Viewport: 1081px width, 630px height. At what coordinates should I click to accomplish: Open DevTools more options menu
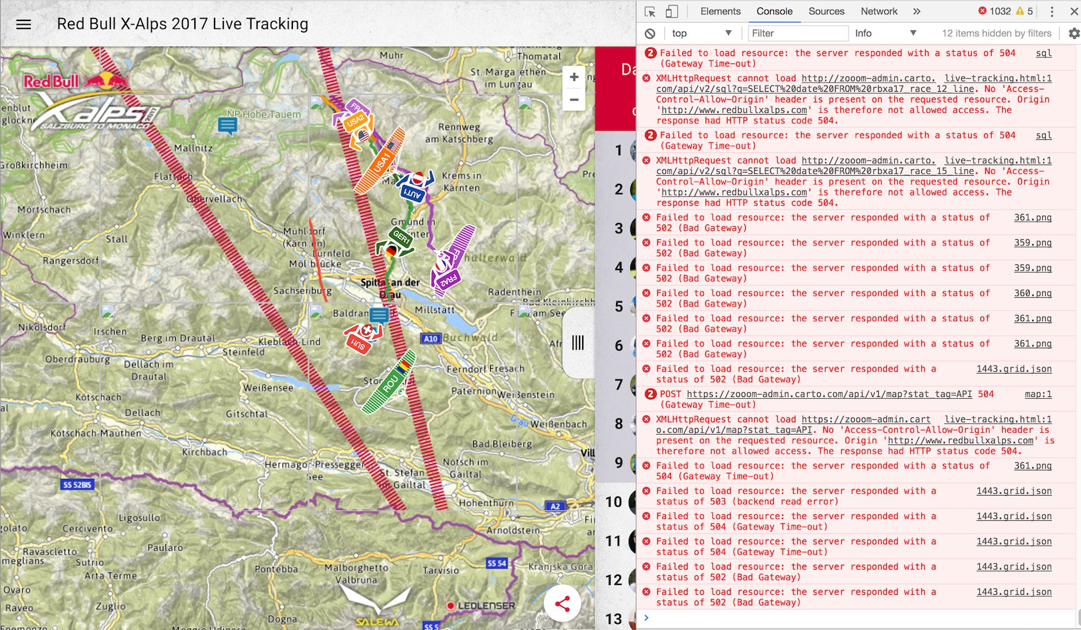pos(1051,12)
